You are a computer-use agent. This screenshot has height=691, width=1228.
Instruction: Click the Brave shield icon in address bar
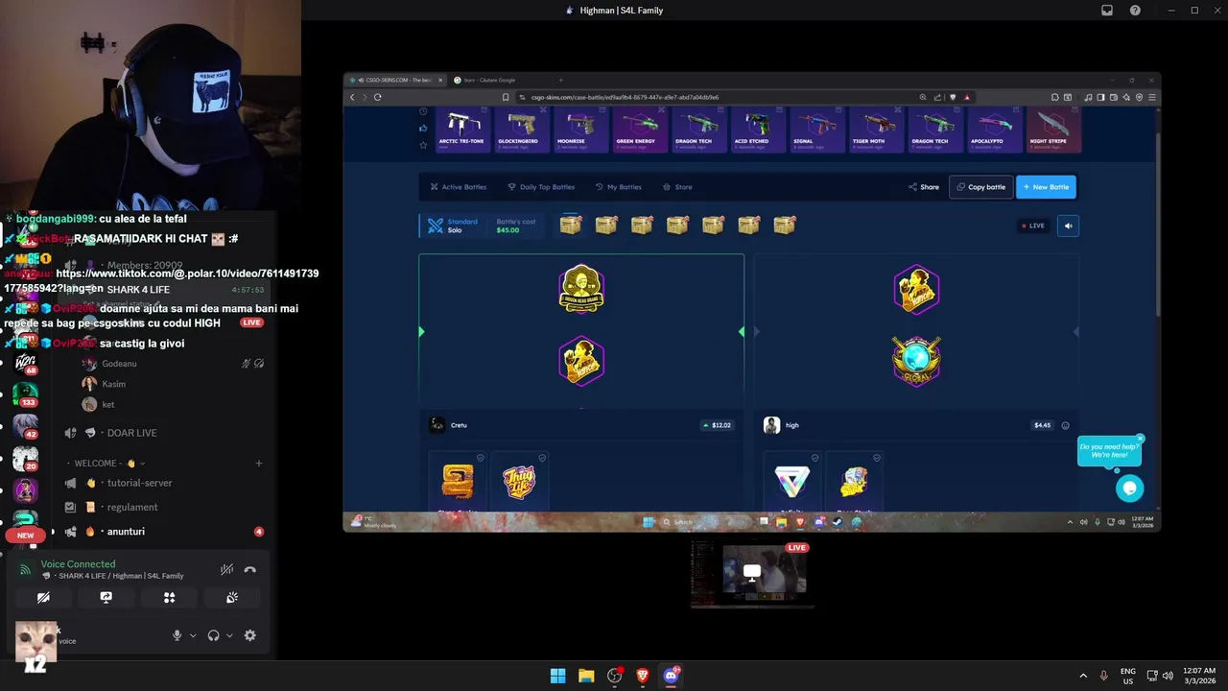(x=953, y=97)
